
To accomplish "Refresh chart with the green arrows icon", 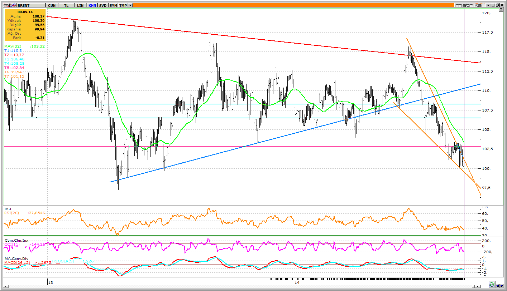I will (x=492, y=285).
